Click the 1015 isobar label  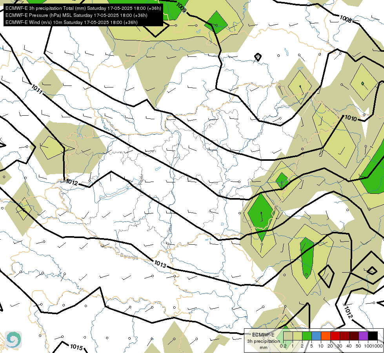[x=76, y=347]
